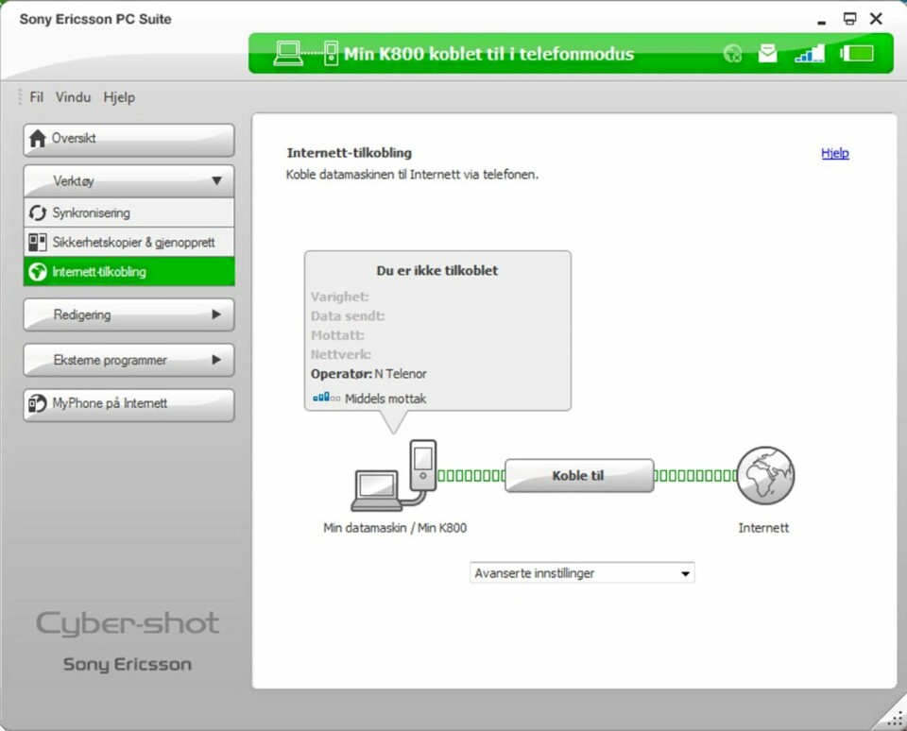
Task: Click the laptop and phone connection illustration
Action: [394, 475]
